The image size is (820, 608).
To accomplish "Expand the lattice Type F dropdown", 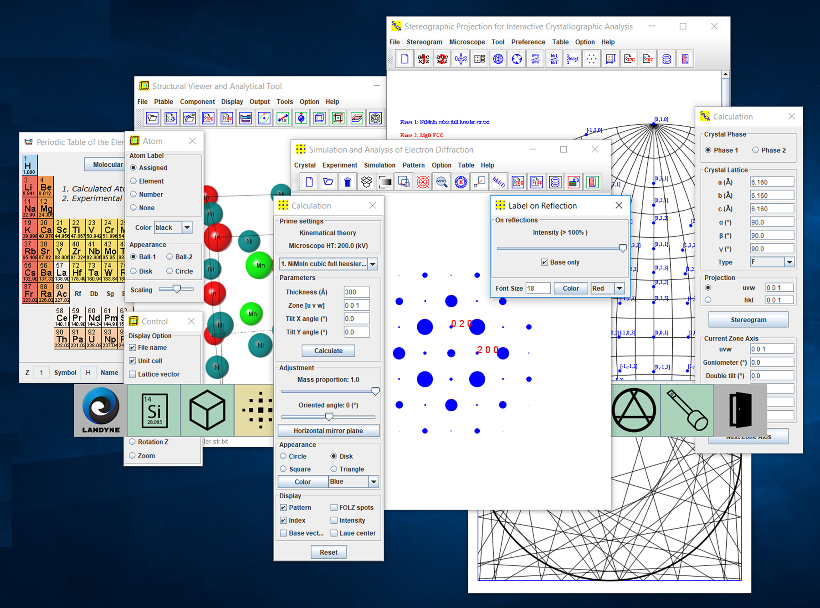I will click(x=789, y=262).
